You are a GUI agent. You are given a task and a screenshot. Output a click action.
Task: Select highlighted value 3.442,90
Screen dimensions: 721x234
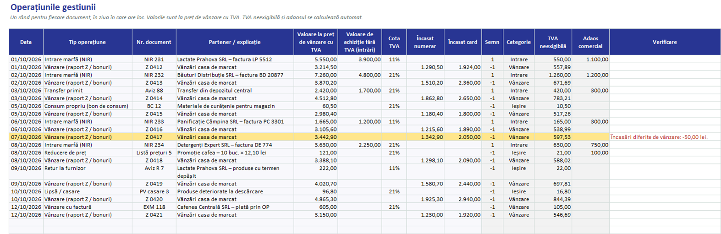pos(316,137)
